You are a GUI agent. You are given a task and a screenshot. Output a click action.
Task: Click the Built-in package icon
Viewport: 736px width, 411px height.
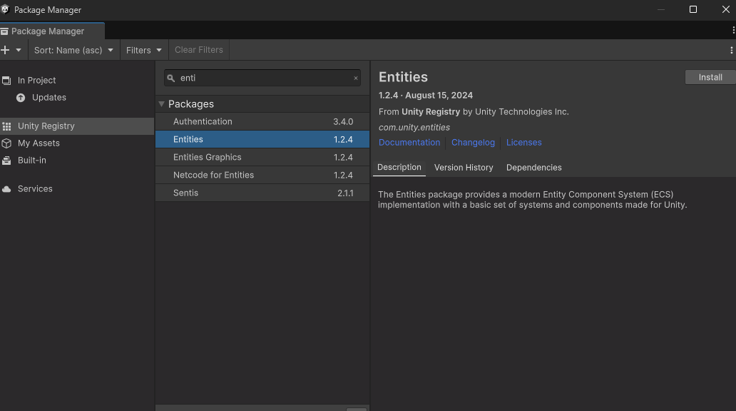point(6,161)
